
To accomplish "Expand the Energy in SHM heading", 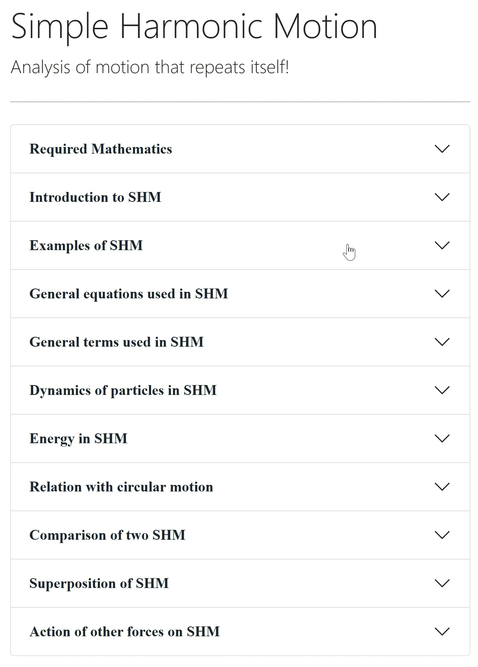I will (x=78, y=439).
